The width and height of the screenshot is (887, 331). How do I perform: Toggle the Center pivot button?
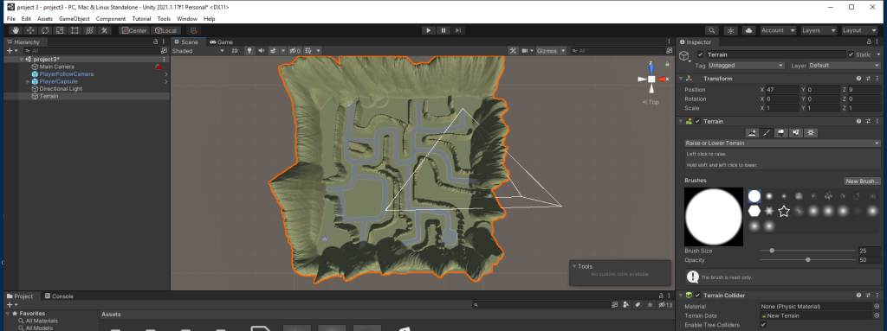[x=133, y=30]
